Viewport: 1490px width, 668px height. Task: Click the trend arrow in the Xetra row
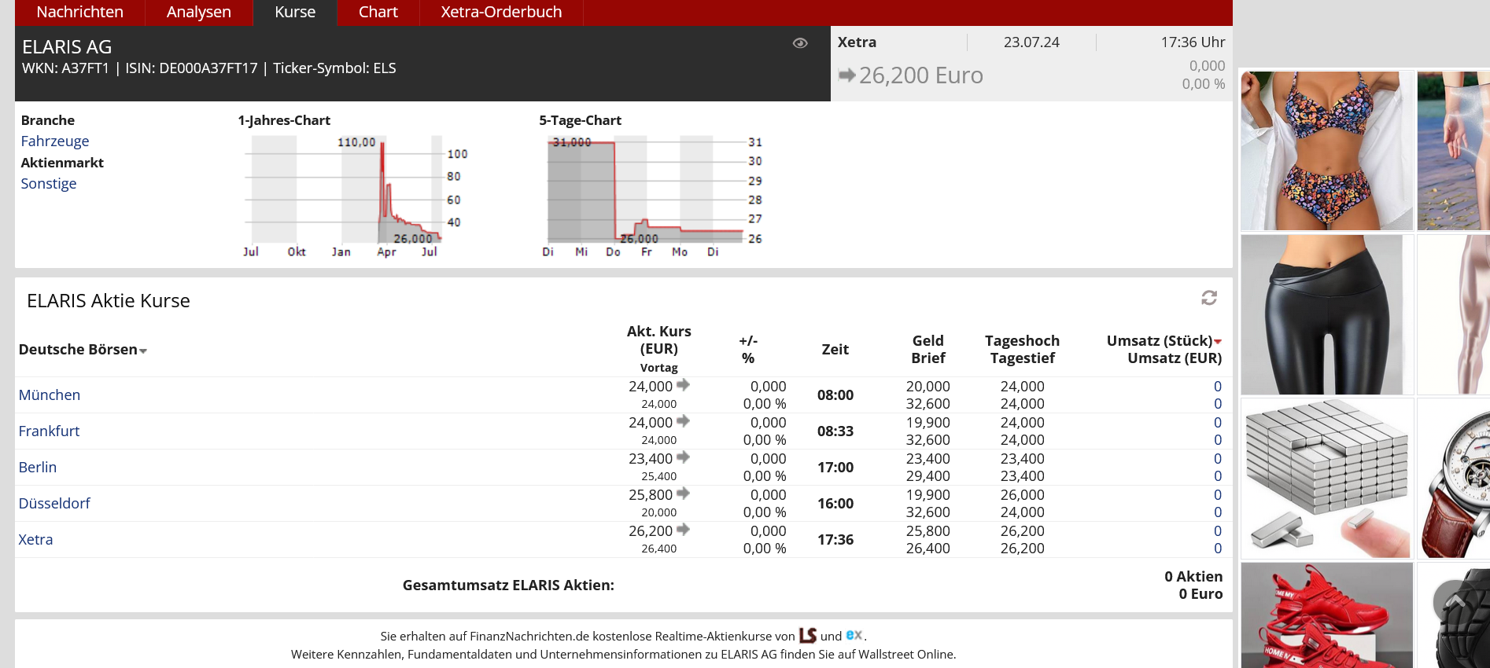(683, 530)
